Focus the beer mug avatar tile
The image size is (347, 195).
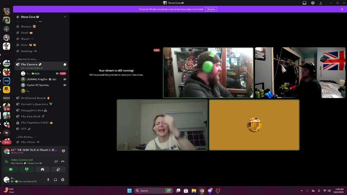[254, 125]
